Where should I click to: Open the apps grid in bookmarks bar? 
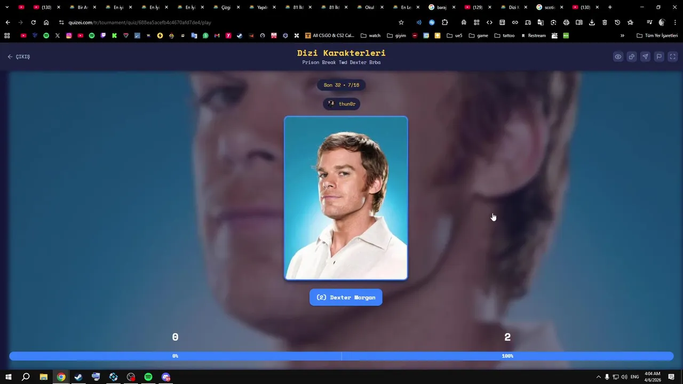7,36
